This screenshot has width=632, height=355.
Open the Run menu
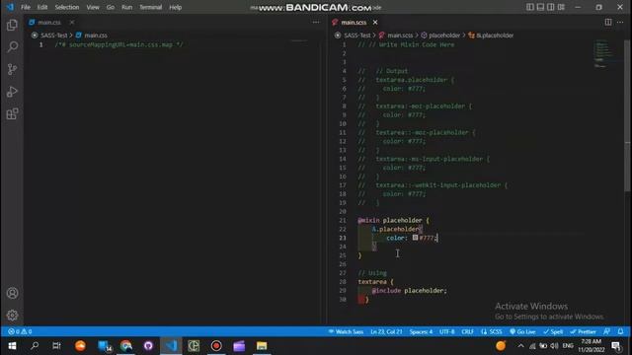(127, 7)
